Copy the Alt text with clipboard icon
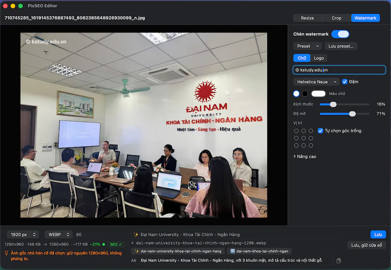 (339, 261)
